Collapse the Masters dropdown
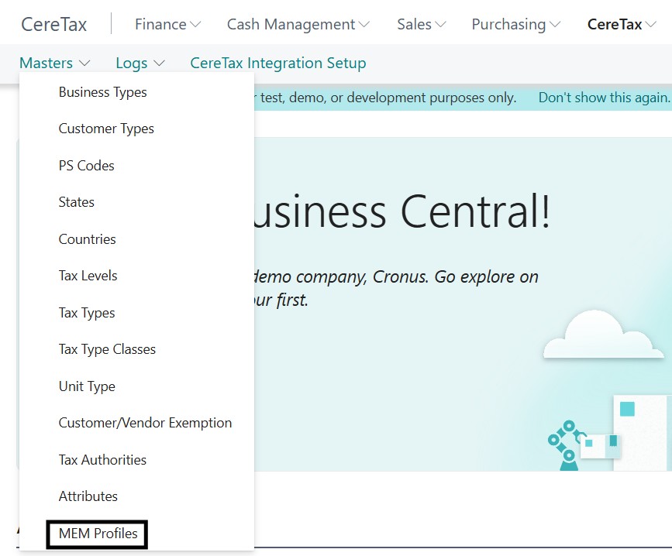 55,63
